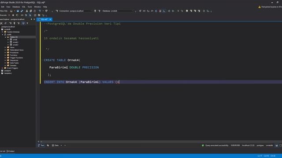Click the Save All icon

click(x=22, y=11)
